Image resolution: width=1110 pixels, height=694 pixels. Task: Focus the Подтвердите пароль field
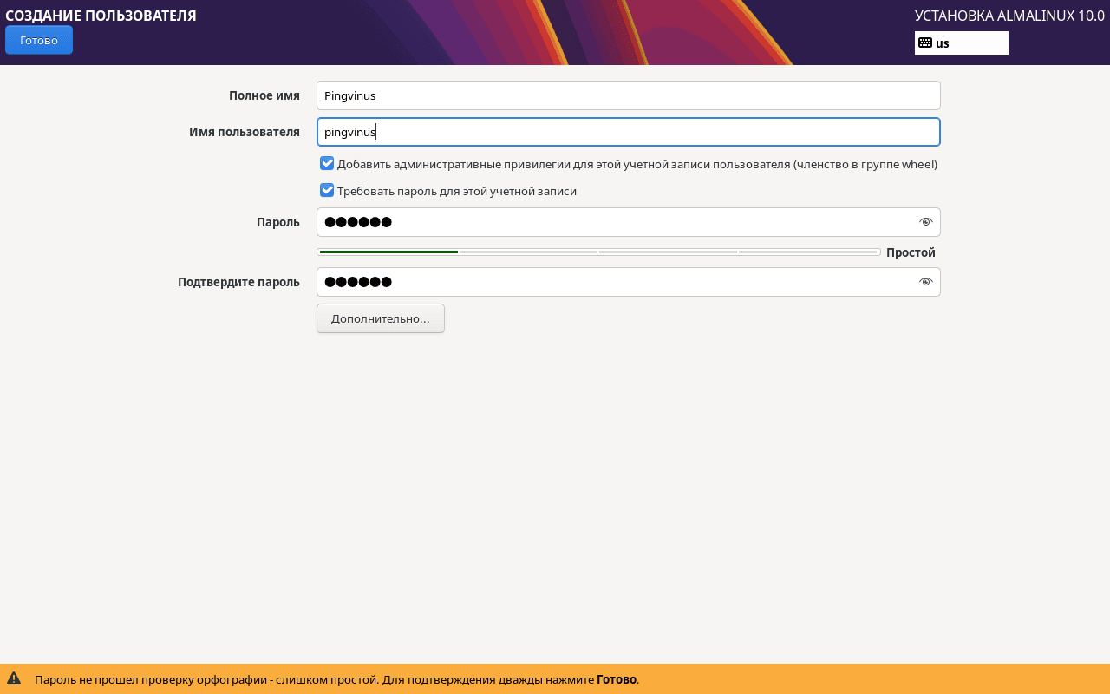(629, 282)
